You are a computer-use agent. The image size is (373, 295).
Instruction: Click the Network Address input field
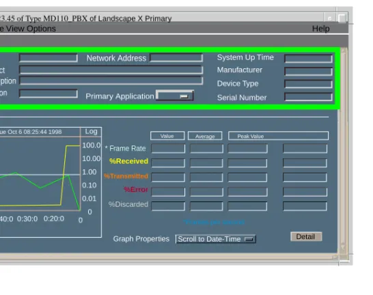click(176, 58)
